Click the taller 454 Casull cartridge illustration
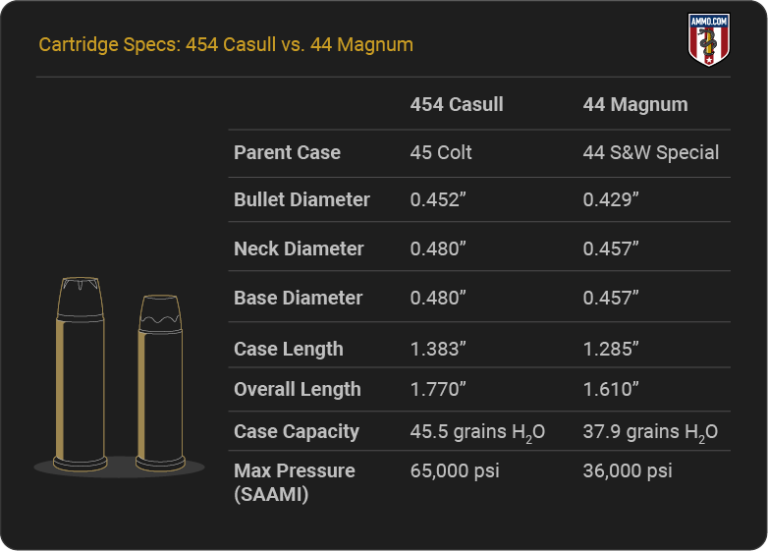 click(x=81, y=374)
